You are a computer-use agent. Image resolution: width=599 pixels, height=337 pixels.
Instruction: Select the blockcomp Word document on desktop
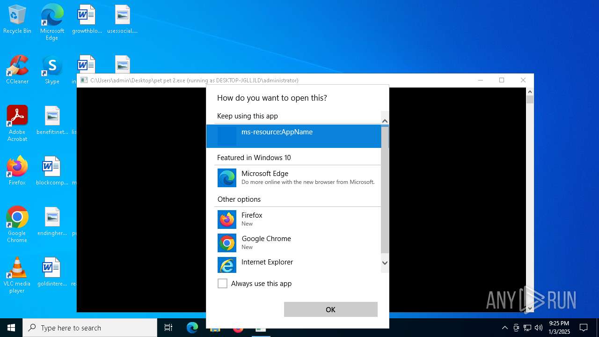[52, 171]
